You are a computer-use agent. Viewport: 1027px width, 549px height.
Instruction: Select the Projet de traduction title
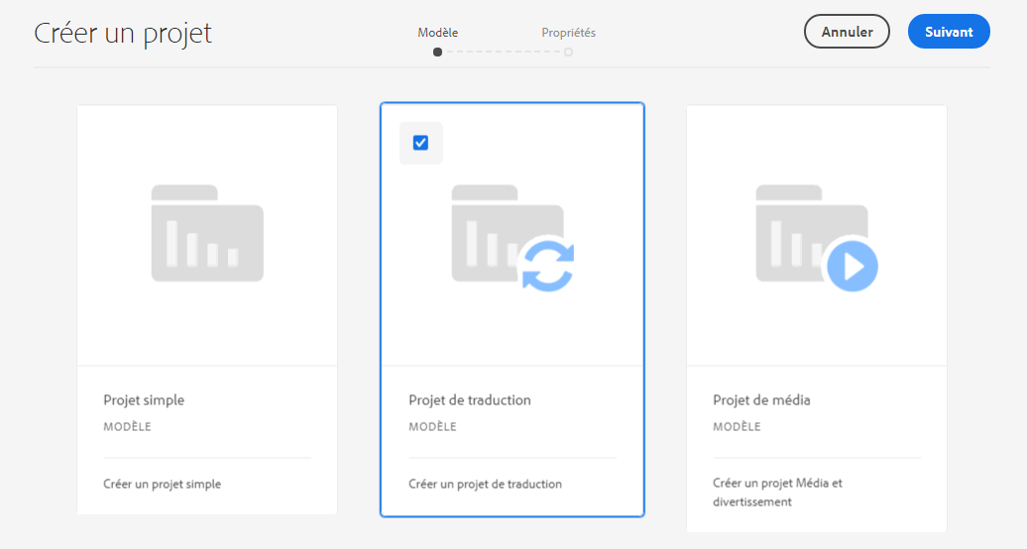coord(470,400)
